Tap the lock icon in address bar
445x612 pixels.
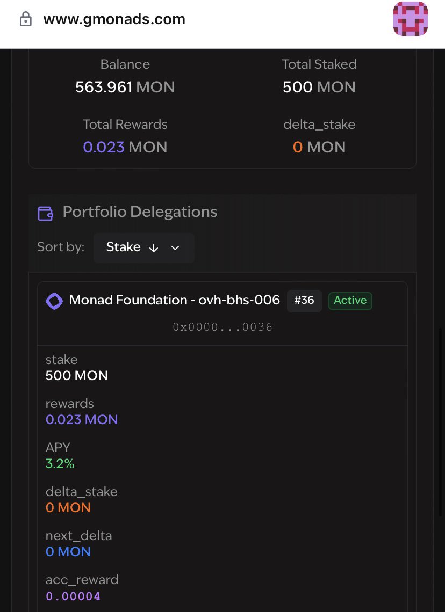(x=26, y=19)
